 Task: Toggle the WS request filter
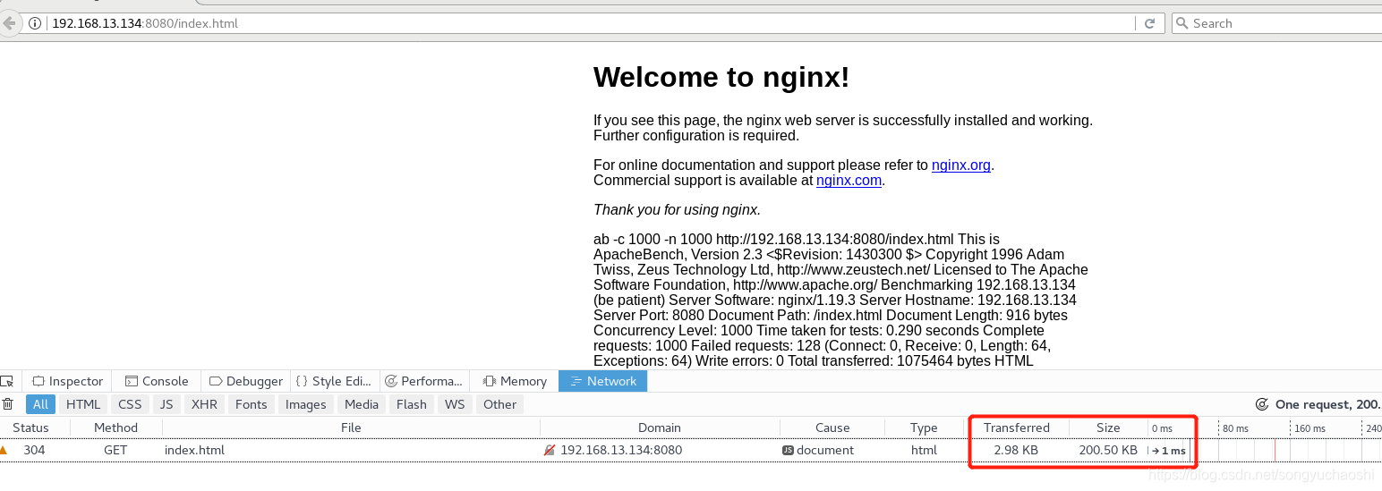click(455, 404)
